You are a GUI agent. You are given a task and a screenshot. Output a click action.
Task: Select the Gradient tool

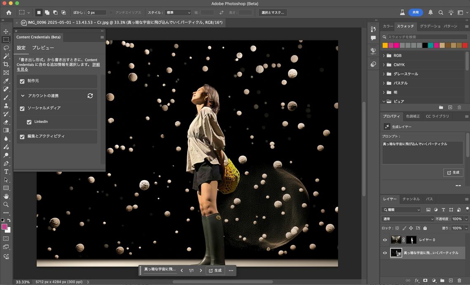(x=6, y=131)
